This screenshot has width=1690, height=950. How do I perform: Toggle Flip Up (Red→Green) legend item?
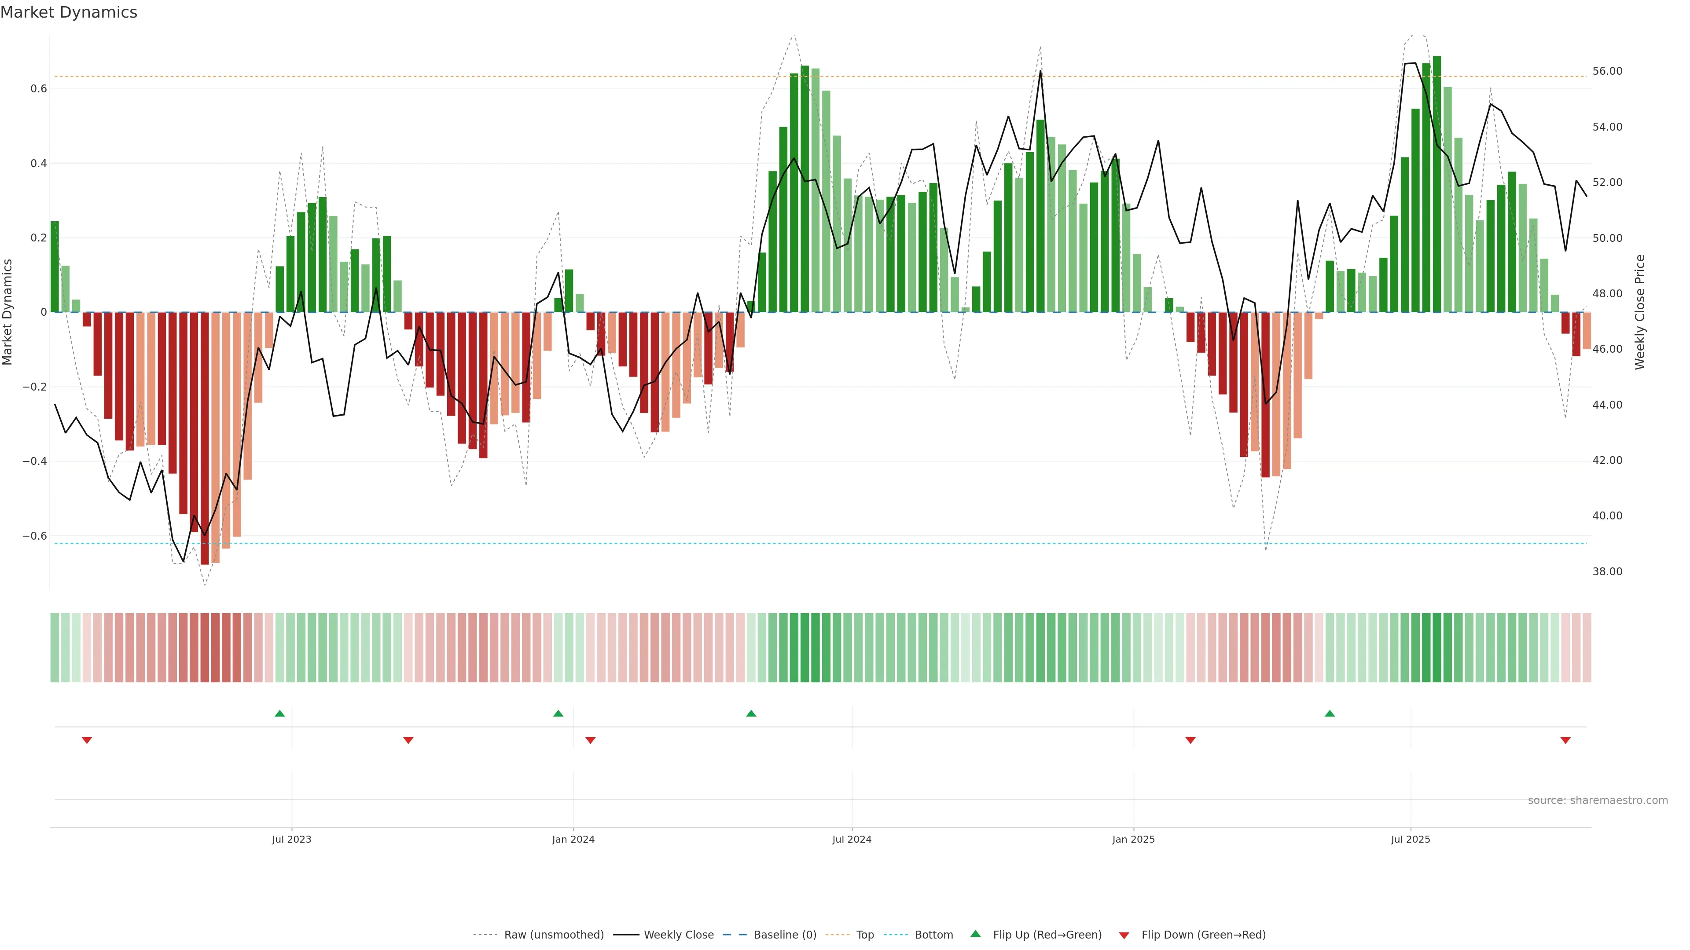pyautogui.click(x=1047, y=935)
